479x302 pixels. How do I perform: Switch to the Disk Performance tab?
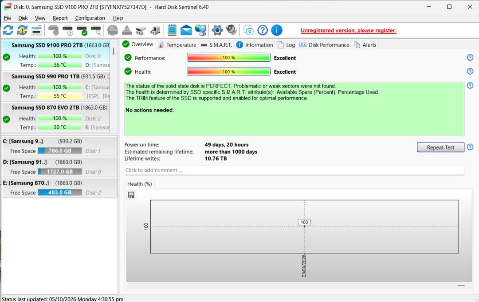tap(324, 45)
